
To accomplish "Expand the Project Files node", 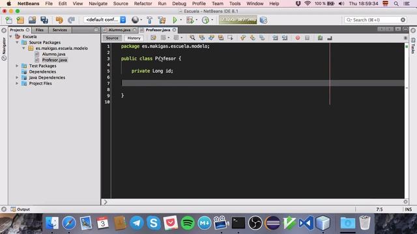I will click(x=18, y=83).
